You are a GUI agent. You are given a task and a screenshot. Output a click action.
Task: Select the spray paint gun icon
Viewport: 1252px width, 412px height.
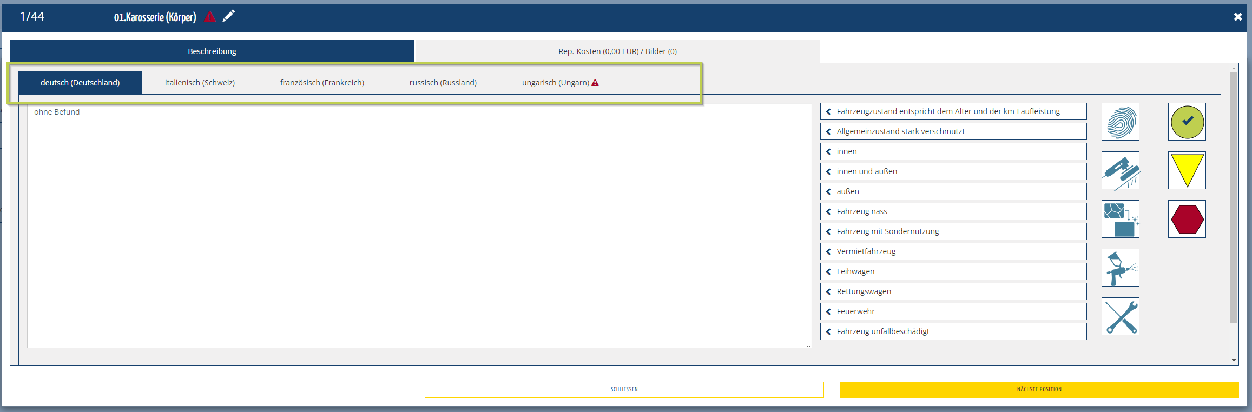click(1120, 268)
